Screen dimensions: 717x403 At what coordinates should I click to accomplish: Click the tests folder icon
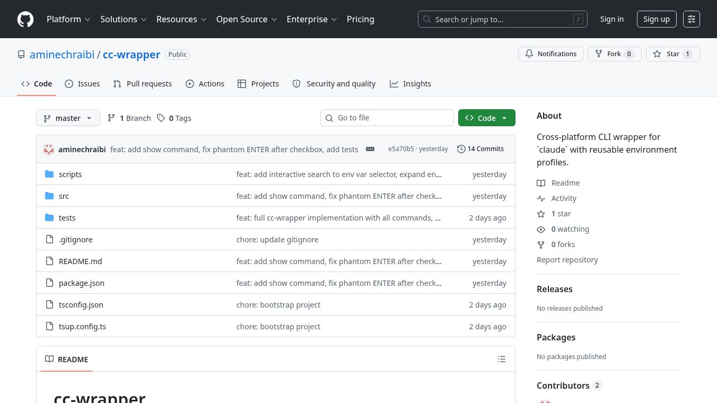(x=49, y=218)
